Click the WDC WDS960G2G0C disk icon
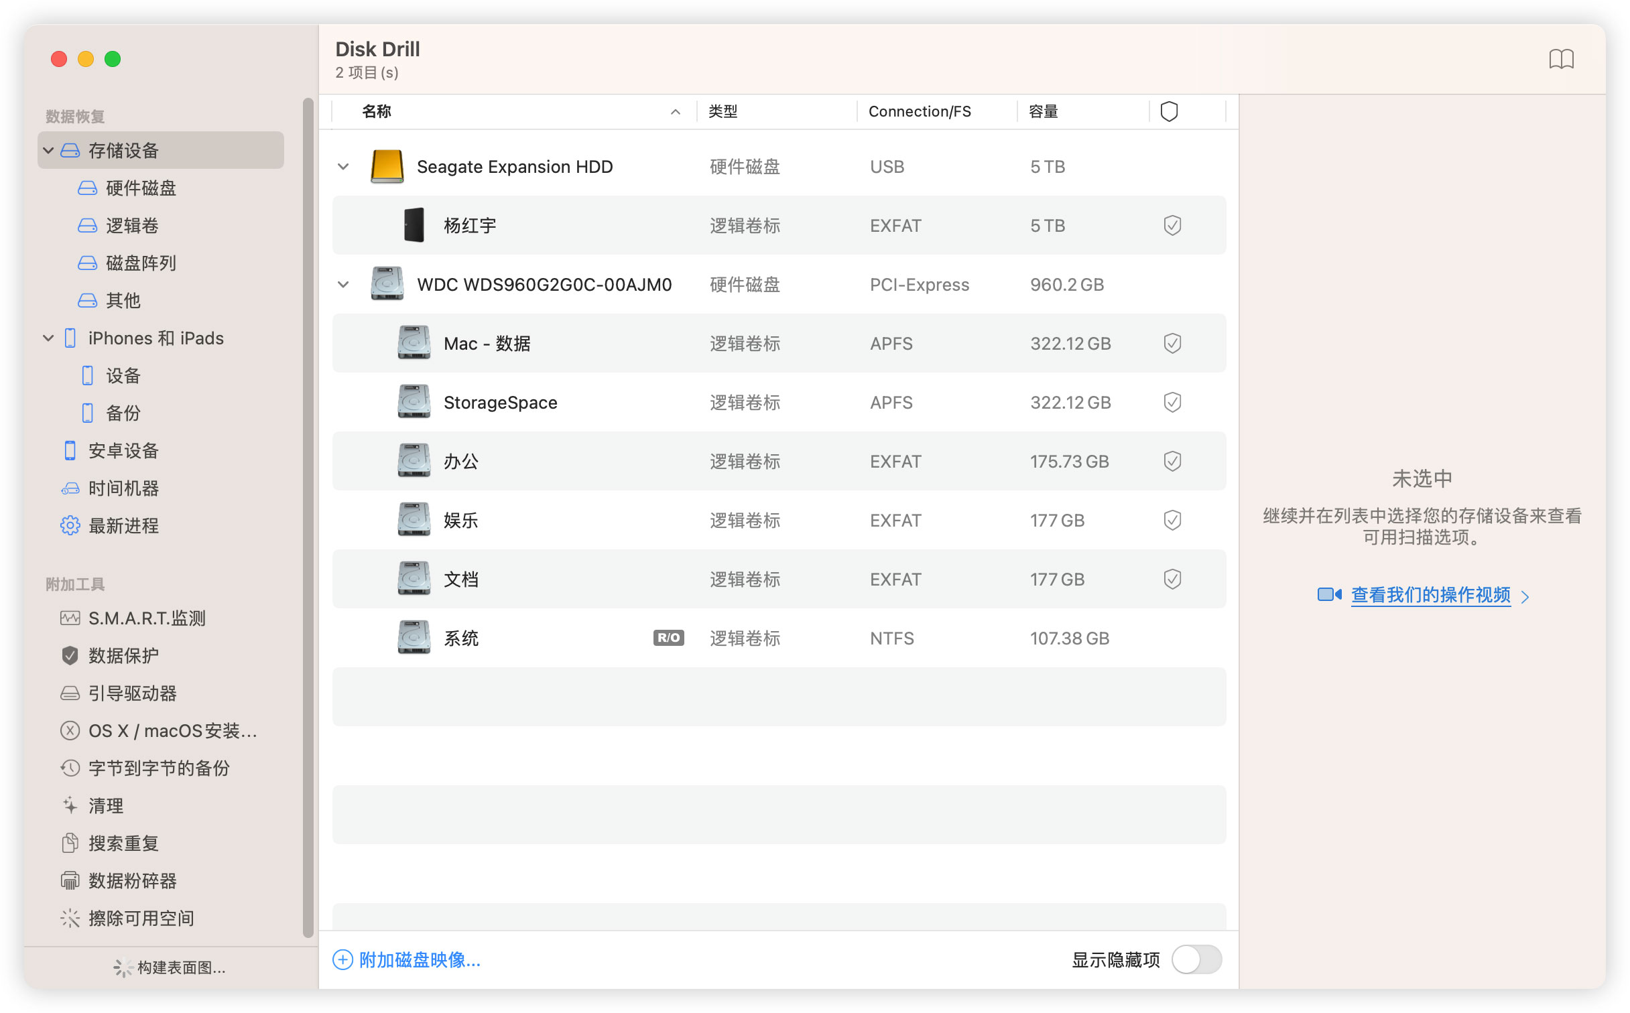 coord(387,284)
